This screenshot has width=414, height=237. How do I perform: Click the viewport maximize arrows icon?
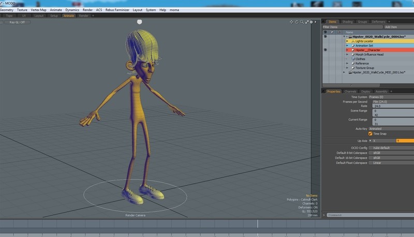coord(306,22)
